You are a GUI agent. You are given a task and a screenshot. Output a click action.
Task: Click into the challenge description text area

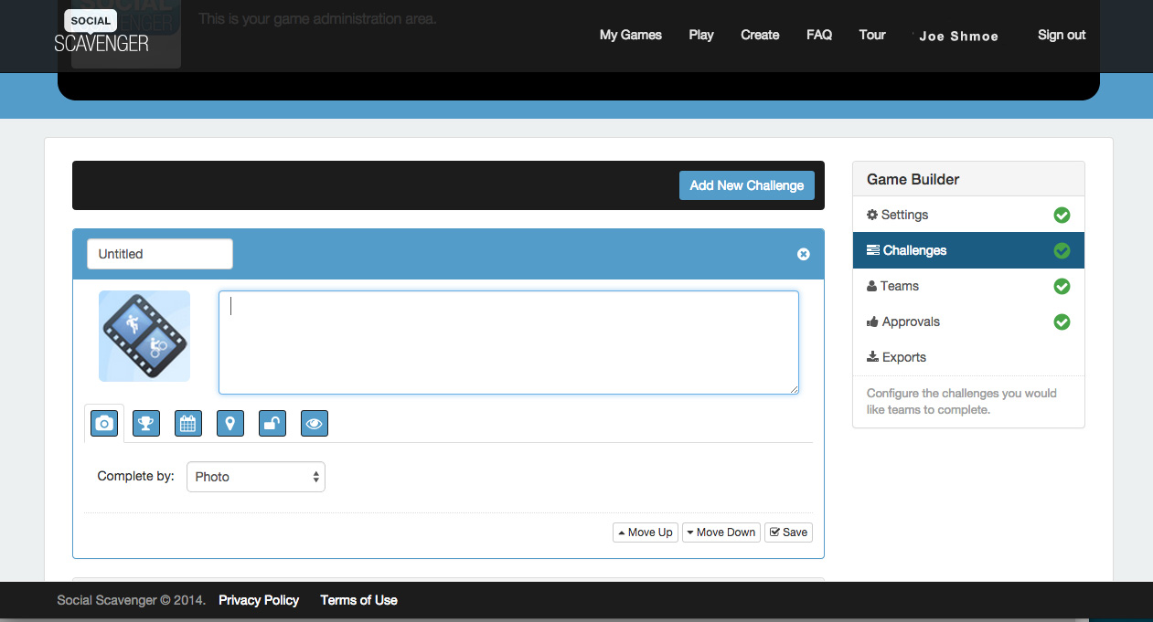508,343
